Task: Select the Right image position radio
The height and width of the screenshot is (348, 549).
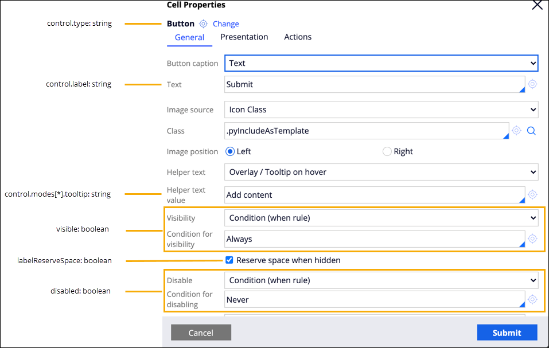Action: click(x=387, y=152)
